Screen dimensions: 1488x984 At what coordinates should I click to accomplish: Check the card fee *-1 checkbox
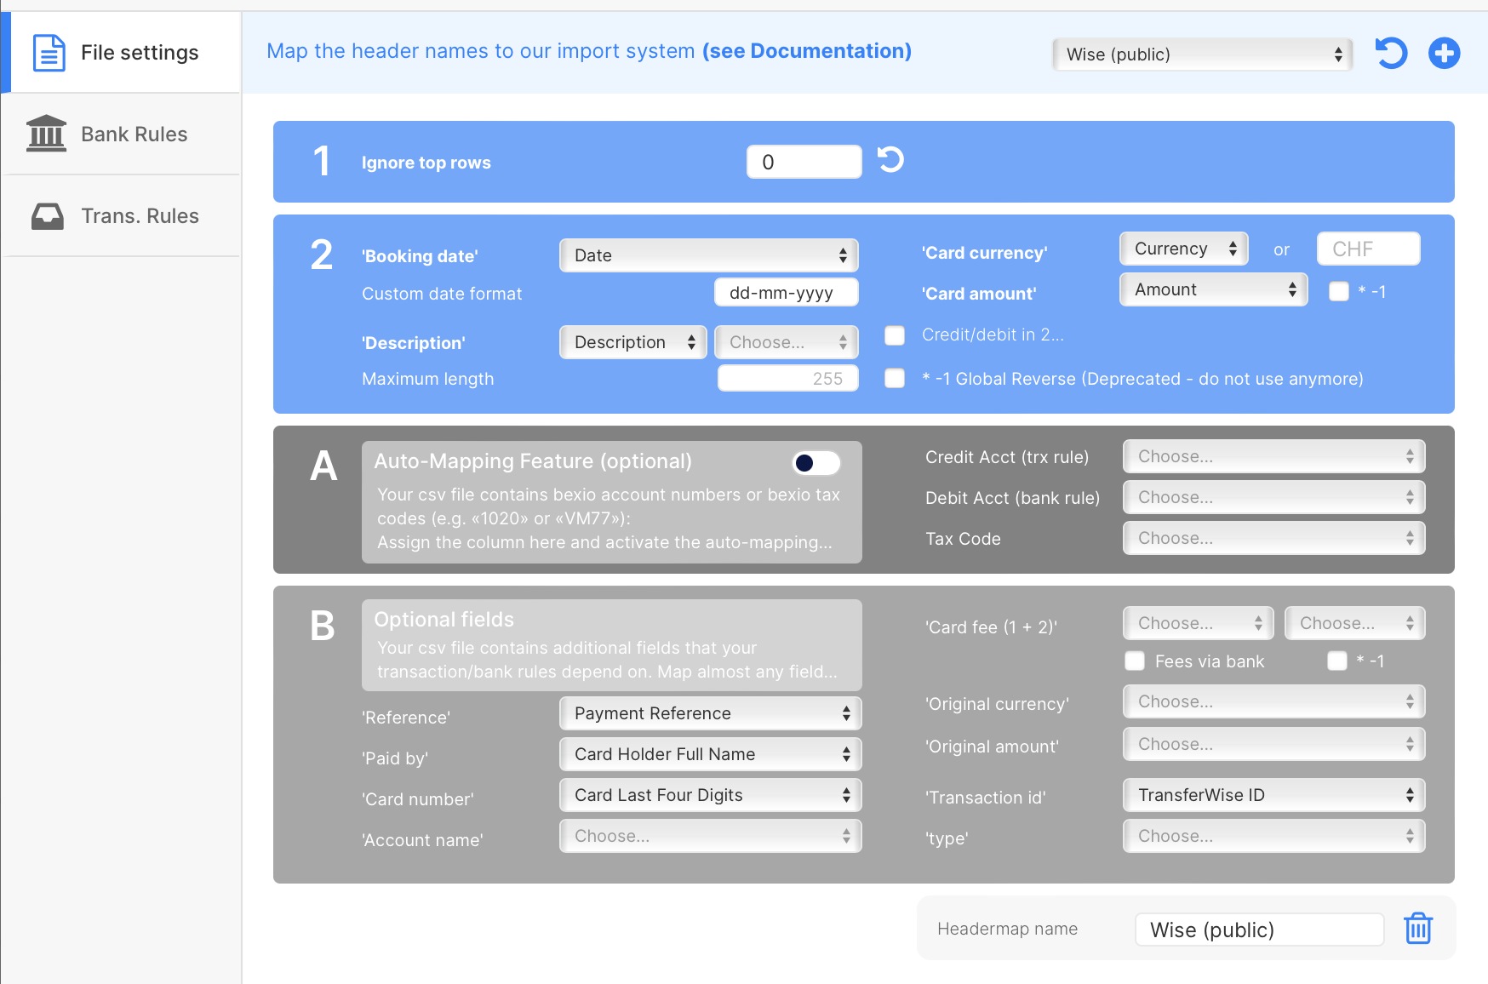(1337, 661)
